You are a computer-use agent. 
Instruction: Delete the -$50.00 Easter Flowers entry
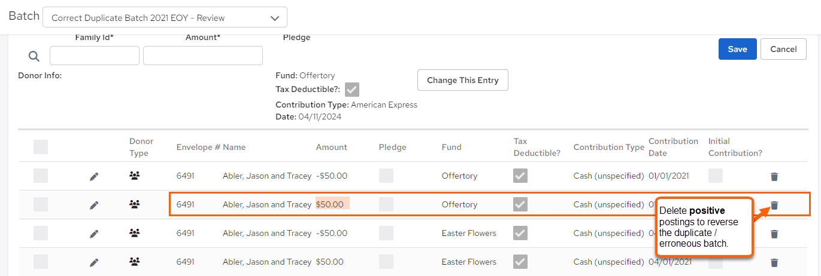point(774,234)
